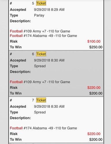Click the Spread type text on ticket 7
The width and height of the screenshot is (111, 144).
(40, 112)
